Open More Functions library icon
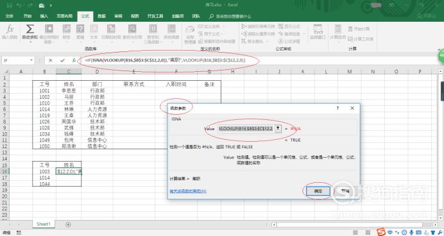 pyautogui.click(x=171, y=29)
